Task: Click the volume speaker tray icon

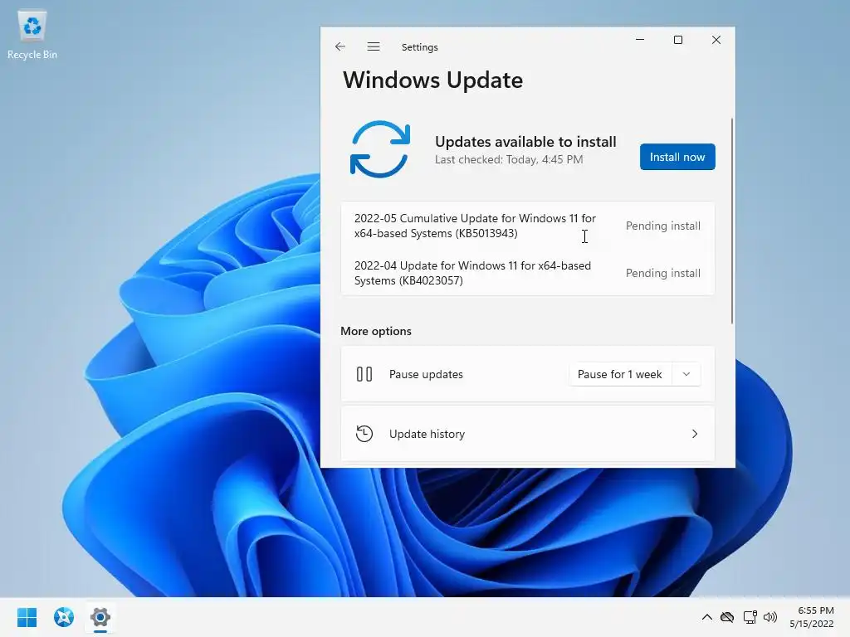Action: coord(769,617)
